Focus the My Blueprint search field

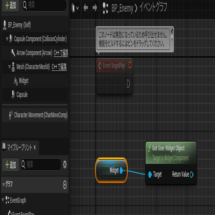41,165
